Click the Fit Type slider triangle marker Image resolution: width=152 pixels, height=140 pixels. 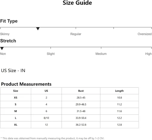38,29
